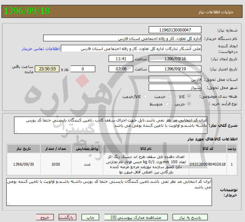Click creation time field 11:41

121,59
